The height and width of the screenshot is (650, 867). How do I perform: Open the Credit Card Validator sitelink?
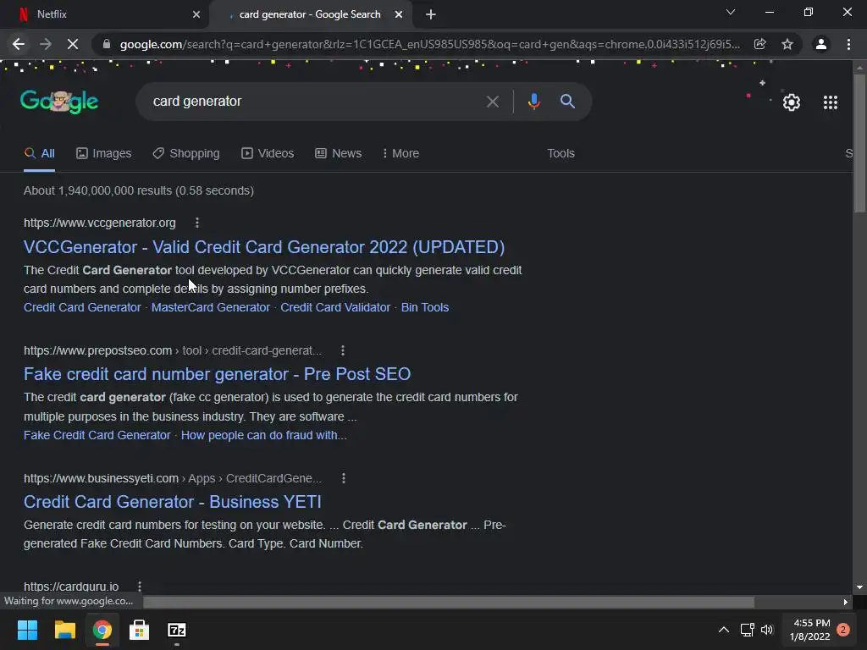[335, 307]
